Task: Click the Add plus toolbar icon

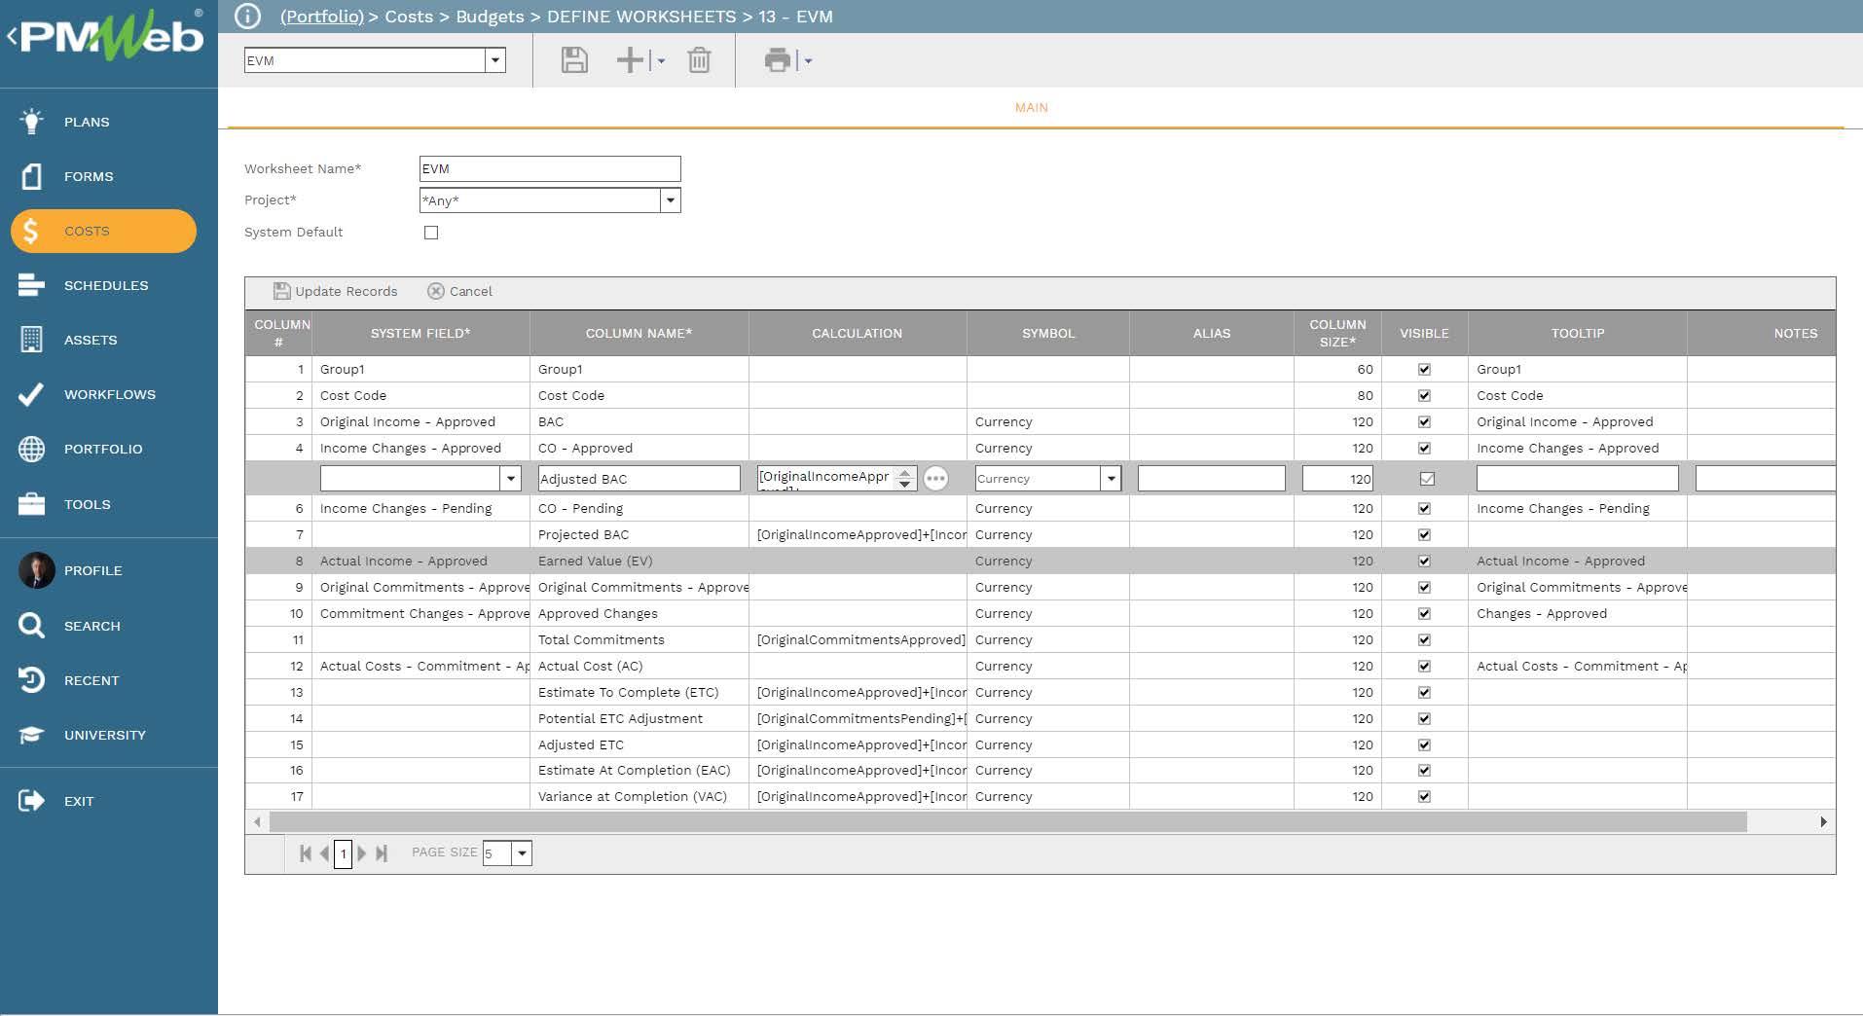Action: [x=630, y=60]
